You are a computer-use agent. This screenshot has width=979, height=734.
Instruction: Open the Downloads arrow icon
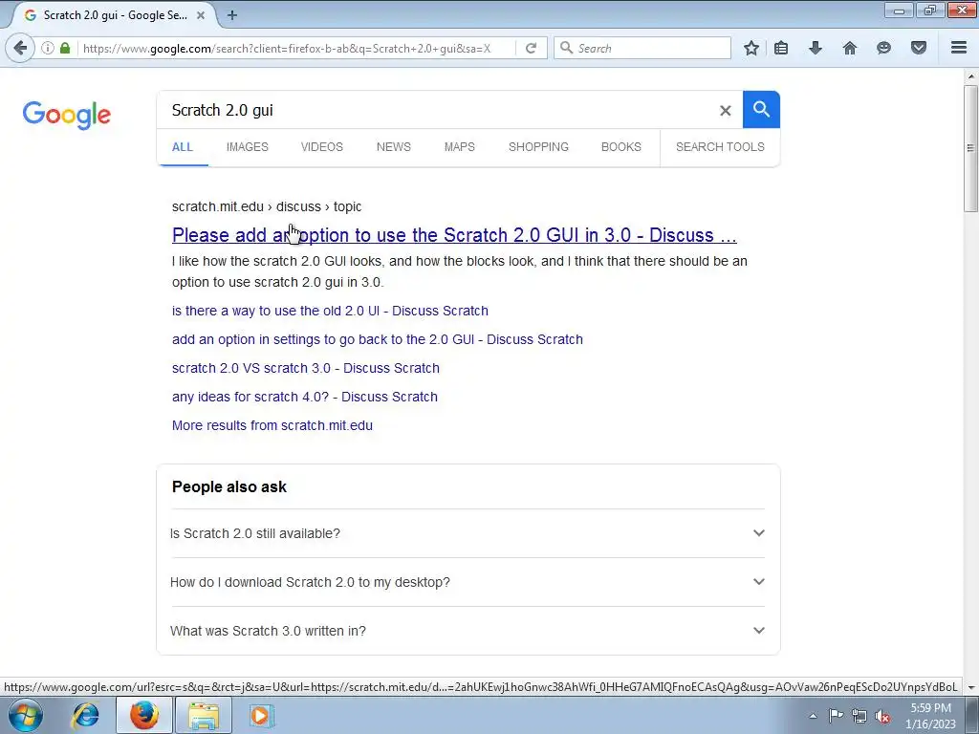point(816,48)
